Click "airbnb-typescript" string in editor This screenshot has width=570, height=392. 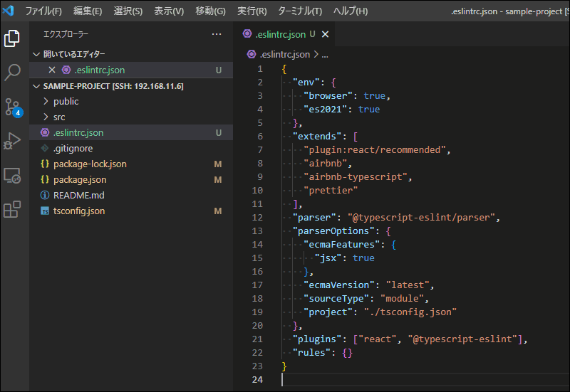356,176
